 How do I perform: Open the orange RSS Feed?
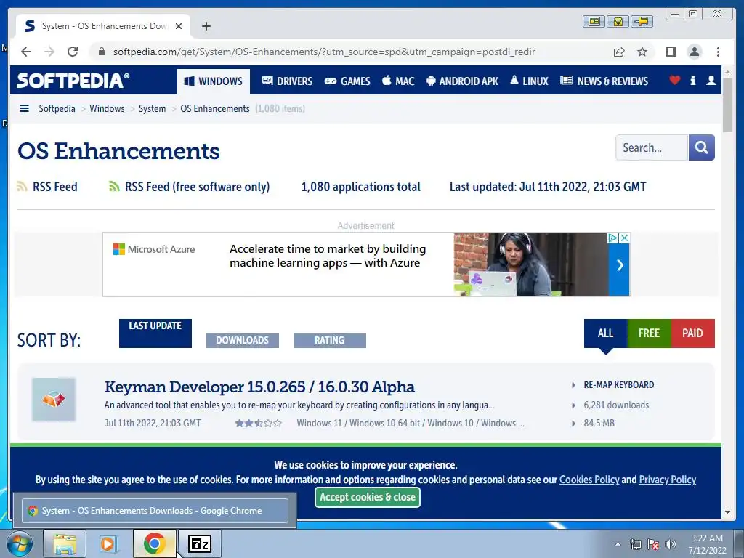[x=47, y=187]
